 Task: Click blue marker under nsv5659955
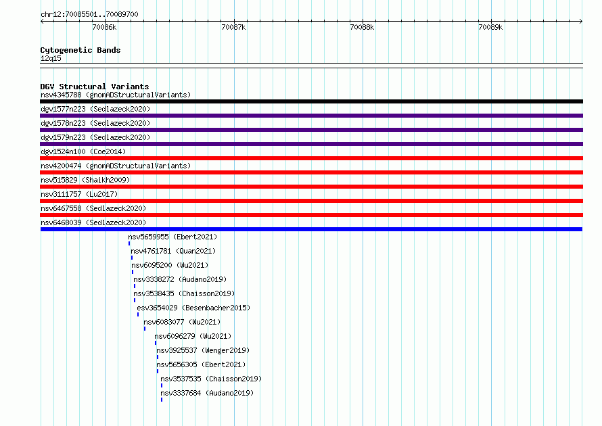click(129, 243)
